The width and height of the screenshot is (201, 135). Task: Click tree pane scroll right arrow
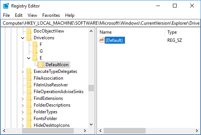pyautogui.click(x=85, y=131)
